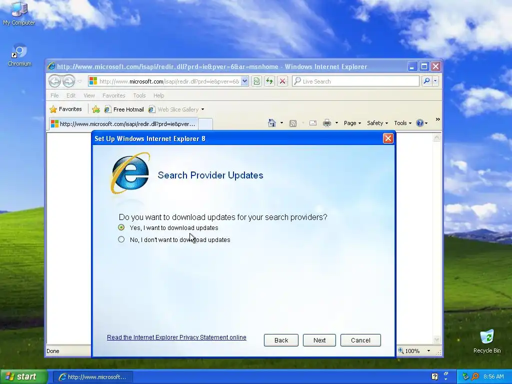The height and width of the screenshot is (384, 512).
Task: Cancel the Internet Explorer 8 setup
Action: coord(360,340)
